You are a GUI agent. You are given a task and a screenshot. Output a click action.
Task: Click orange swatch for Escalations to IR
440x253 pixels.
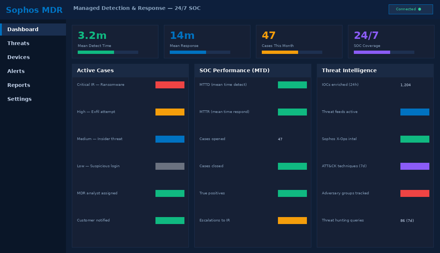click(x=292, y=220)
